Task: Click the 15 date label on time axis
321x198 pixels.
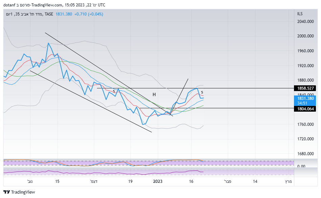Action: pyautogui.click(x=57, y=181)
